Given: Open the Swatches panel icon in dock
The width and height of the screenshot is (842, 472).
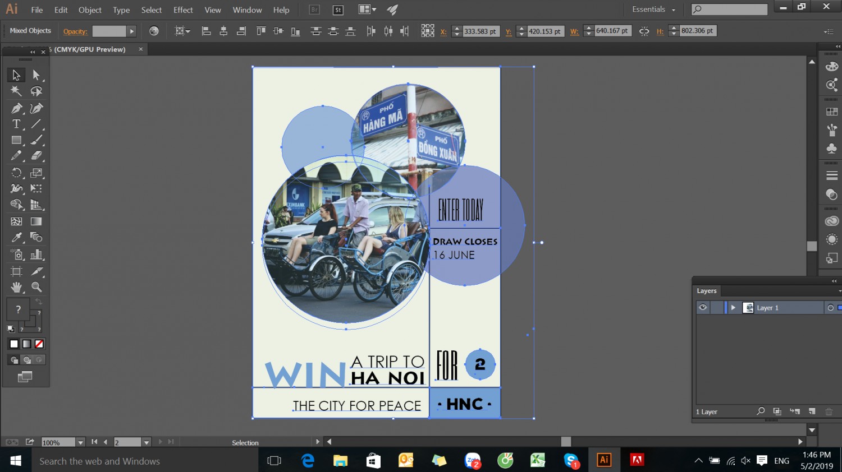Looking at the screenshot, I should click(832, 112).
